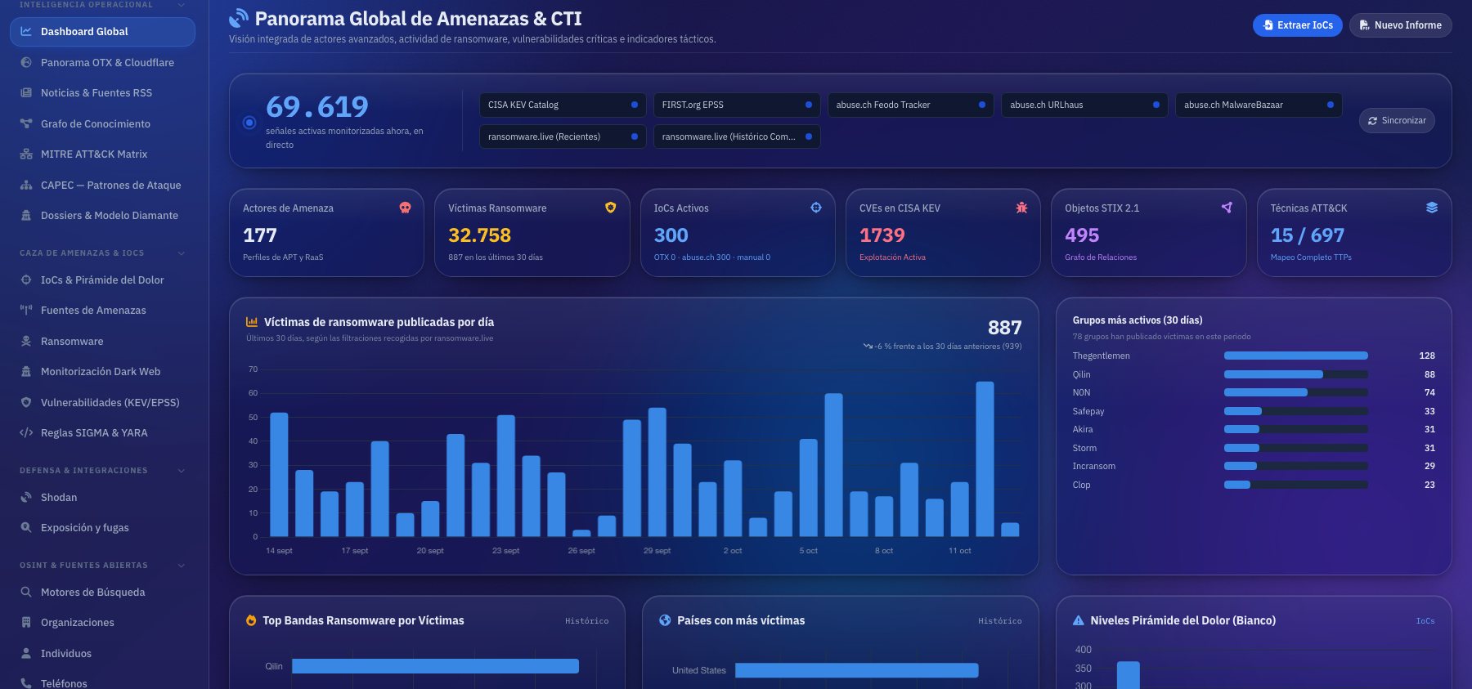1472x689 pixels.
Task: Click the Motores de Búsqueda magnifier icon
Action: (x=26, y=592)
